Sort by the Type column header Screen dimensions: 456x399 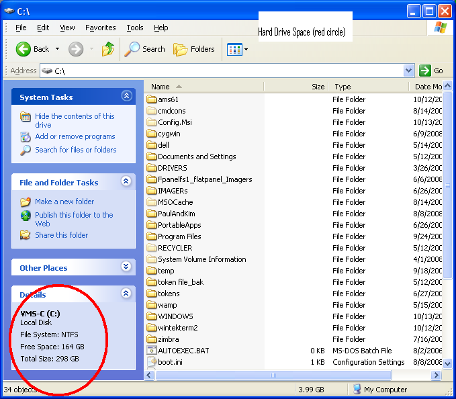[x=368, y=87]
